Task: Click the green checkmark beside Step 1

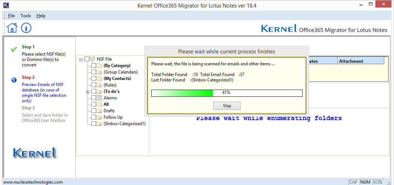Action: 14,49
